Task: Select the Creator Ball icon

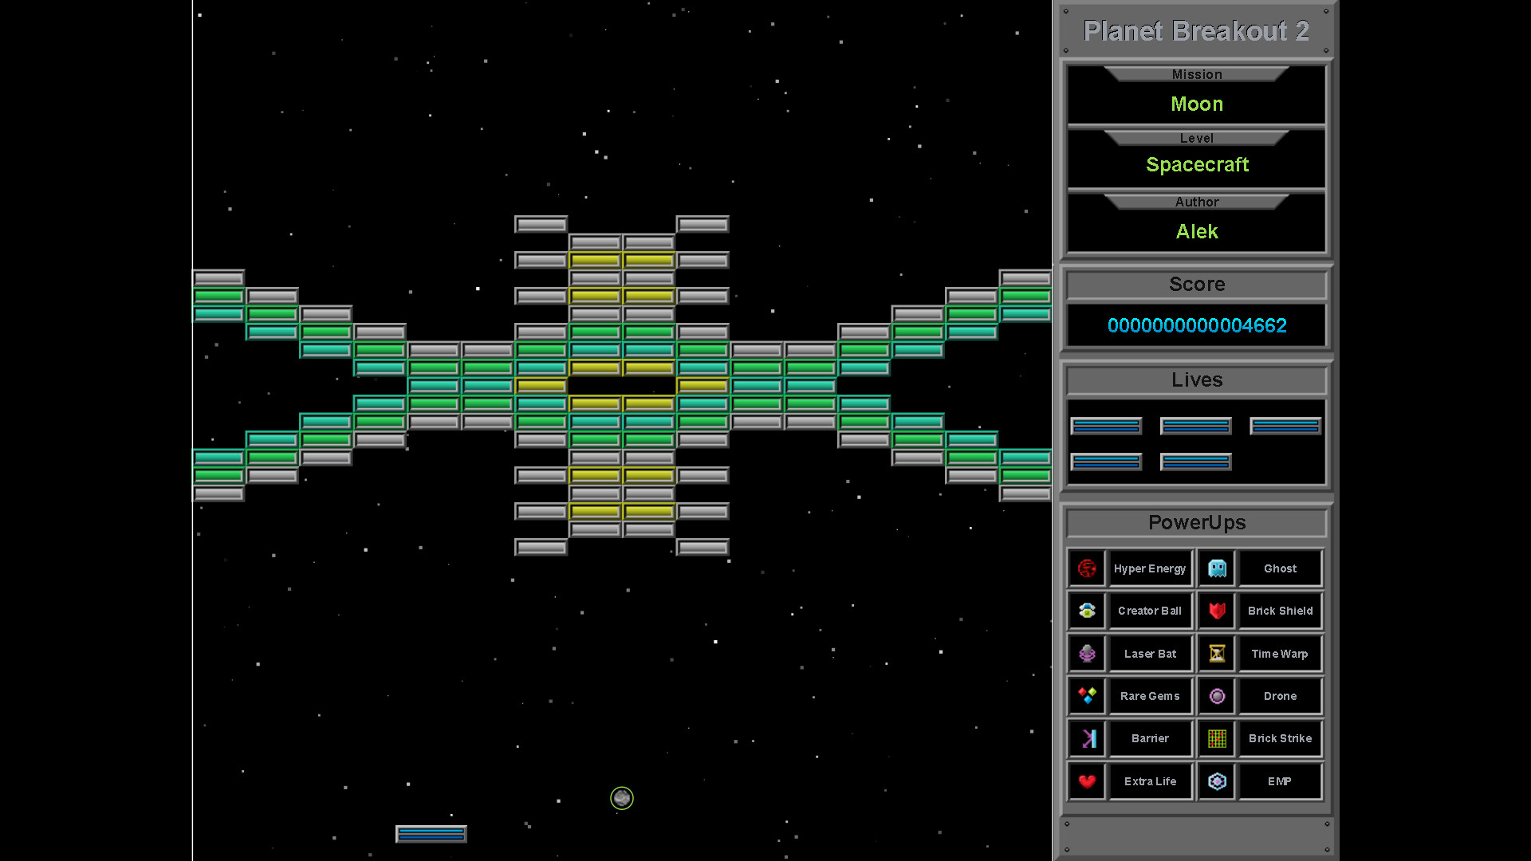Action: [x=1086, y=611]
